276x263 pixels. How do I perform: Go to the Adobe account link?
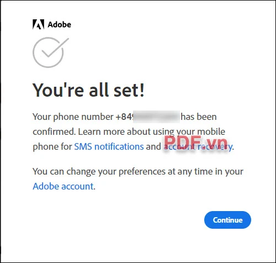coord(63,186)
